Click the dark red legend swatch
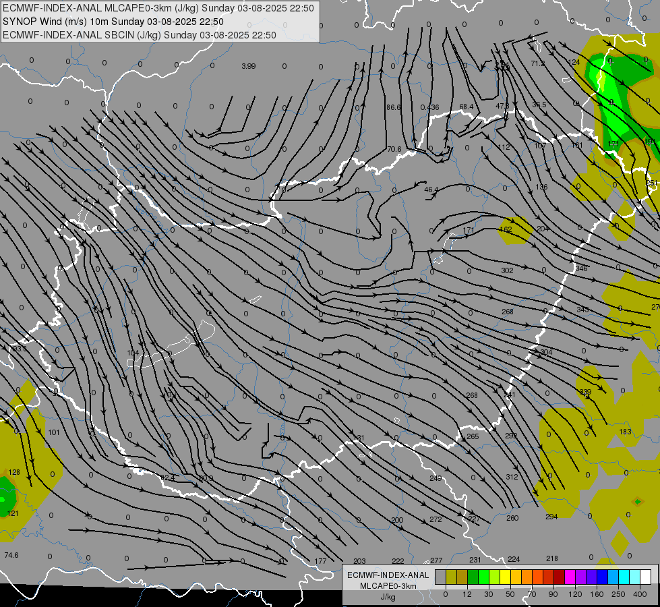 point(559,577)
